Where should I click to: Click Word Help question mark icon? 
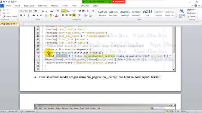196,6
